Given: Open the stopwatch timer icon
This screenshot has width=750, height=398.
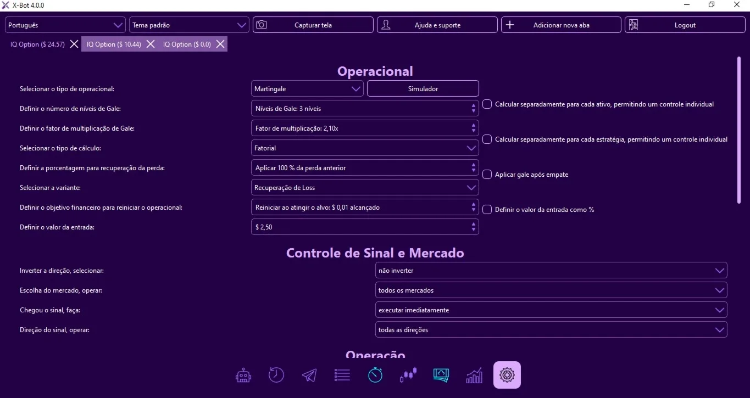Looking at the screenshot, I should tap(375, 375).
